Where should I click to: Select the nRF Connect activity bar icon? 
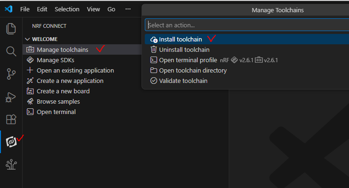coord(11,142)
